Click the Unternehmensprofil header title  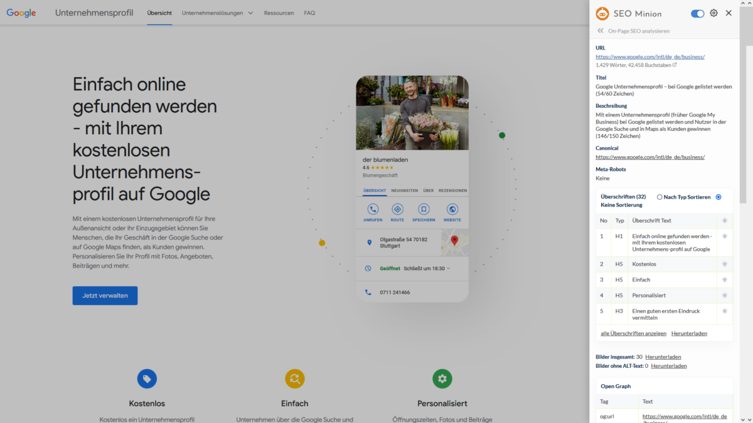coord(94,13)
